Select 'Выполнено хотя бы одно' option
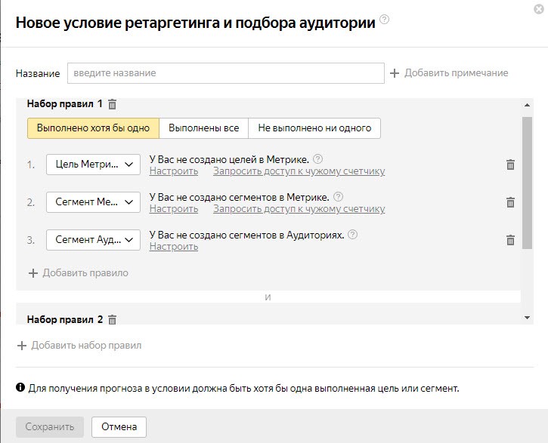This screenshot has width=548, height=443. (94, 128)
